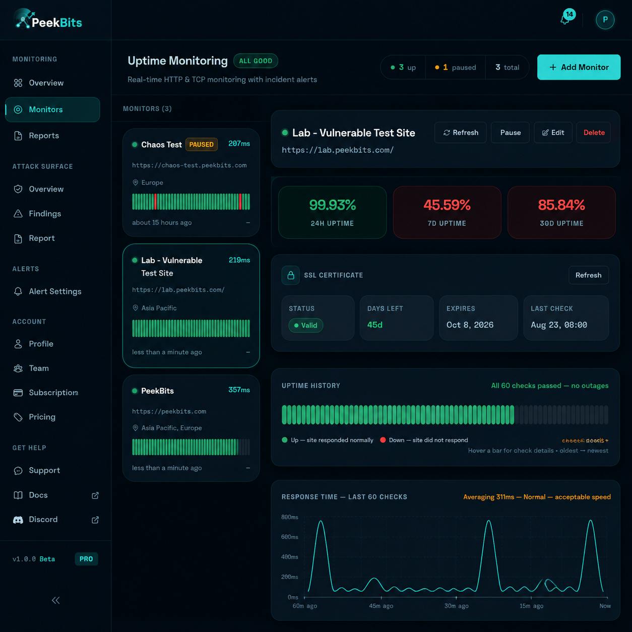Viewport: 632px width, 632px height.
Task: Refresh the SSL certificate details
Action: [588, 275]
